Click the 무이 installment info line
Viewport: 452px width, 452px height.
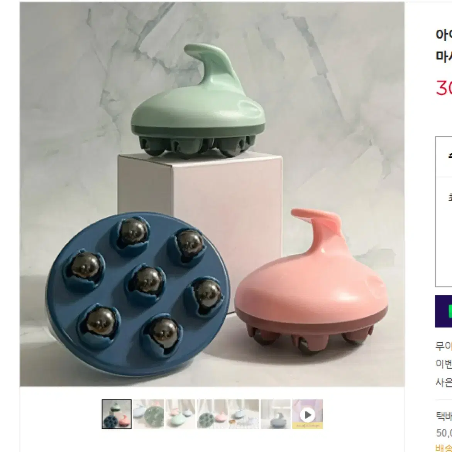(444, 345)
